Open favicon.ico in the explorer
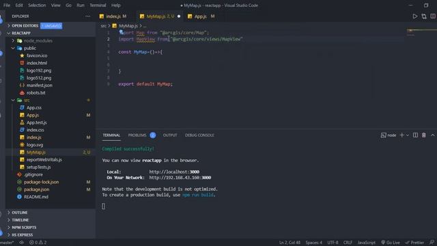Screen dimensions: 437x246 (x=37, y=55)
